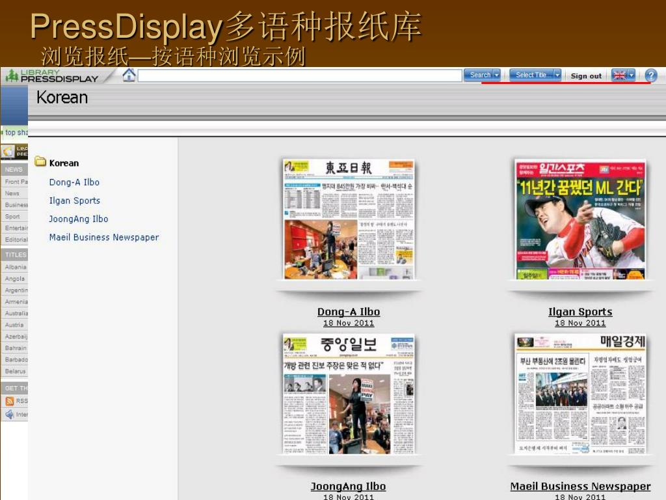666x500 pixels.
Task: Click Maeil Business Newspaper title under thumbnail
Action: [580, 486]
